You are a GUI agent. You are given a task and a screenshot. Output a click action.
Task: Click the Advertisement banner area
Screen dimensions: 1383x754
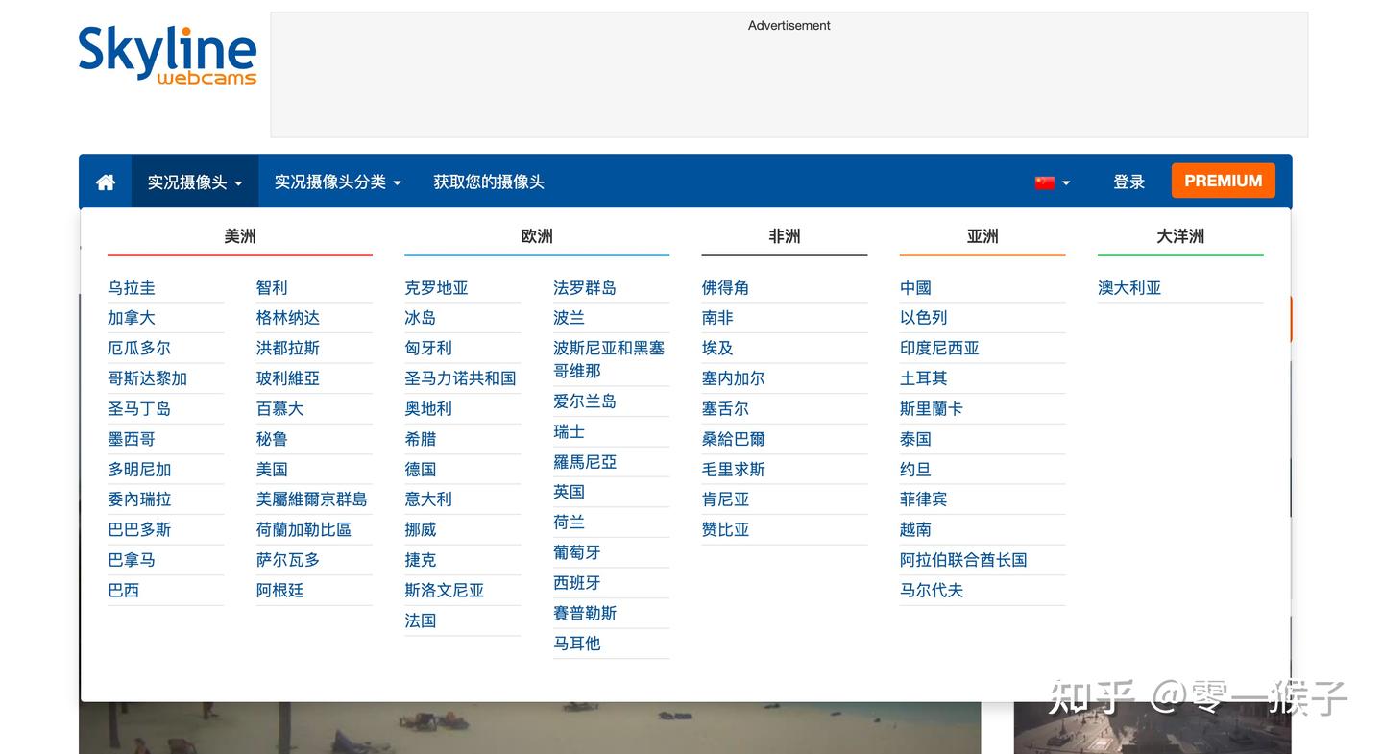(x=789, y=75)
